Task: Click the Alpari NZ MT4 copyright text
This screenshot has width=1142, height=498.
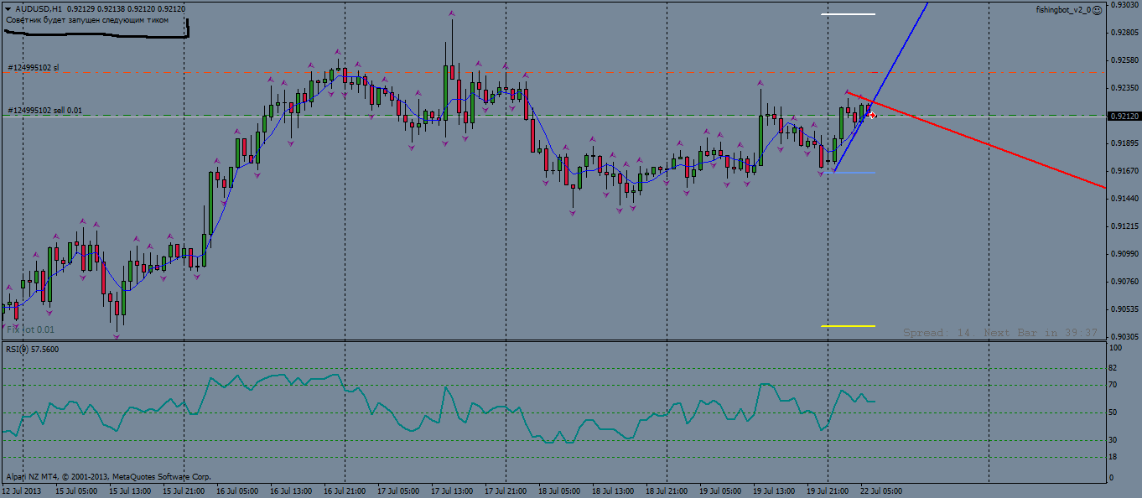Action: [x=108, y=476]
